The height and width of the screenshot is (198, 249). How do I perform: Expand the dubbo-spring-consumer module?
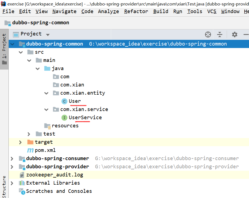tap(12, 158)
